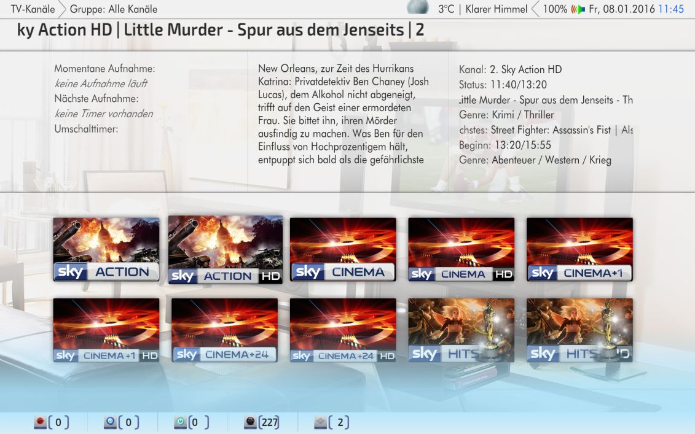
Task: Click the Momentane Aufnahme label
Action: pos(104,69)
